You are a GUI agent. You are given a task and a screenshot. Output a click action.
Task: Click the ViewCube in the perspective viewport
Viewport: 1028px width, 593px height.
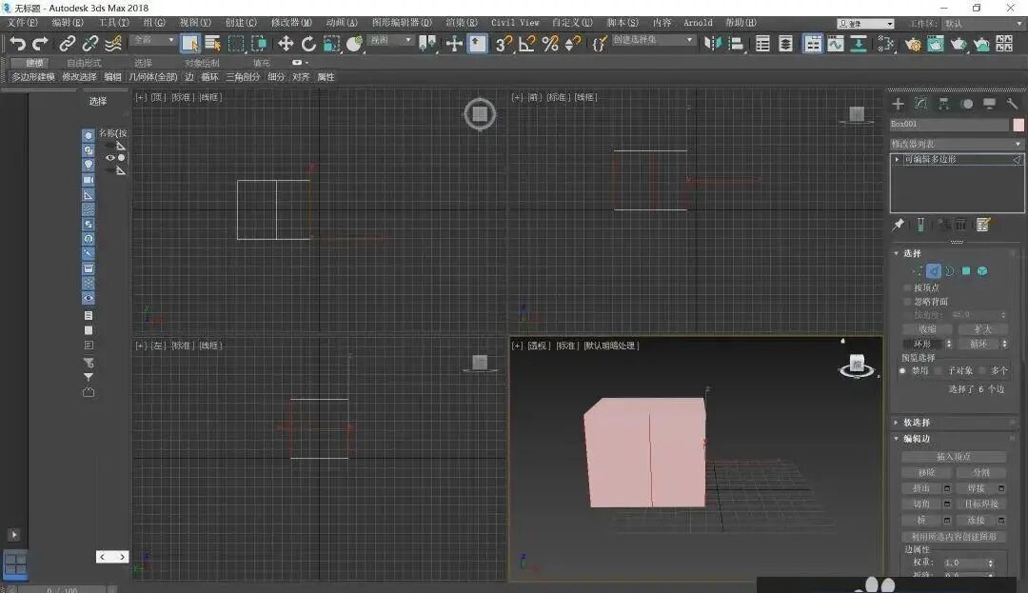coord(857,365)
